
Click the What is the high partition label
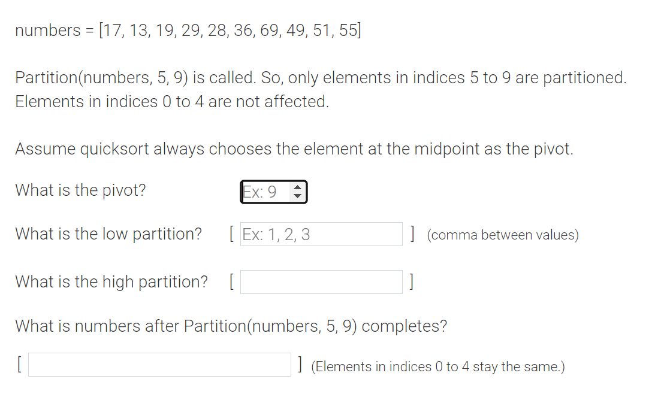click(x=111, y=281)
